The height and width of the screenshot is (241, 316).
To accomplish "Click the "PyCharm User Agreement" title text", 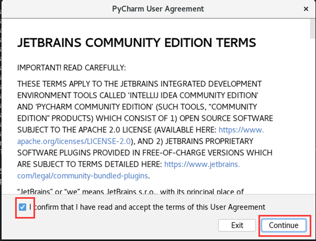I will coord(158,9).
